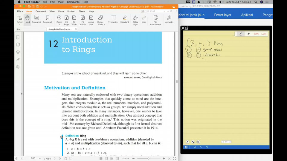Apply Fit Visible view

tap(83, 20)
